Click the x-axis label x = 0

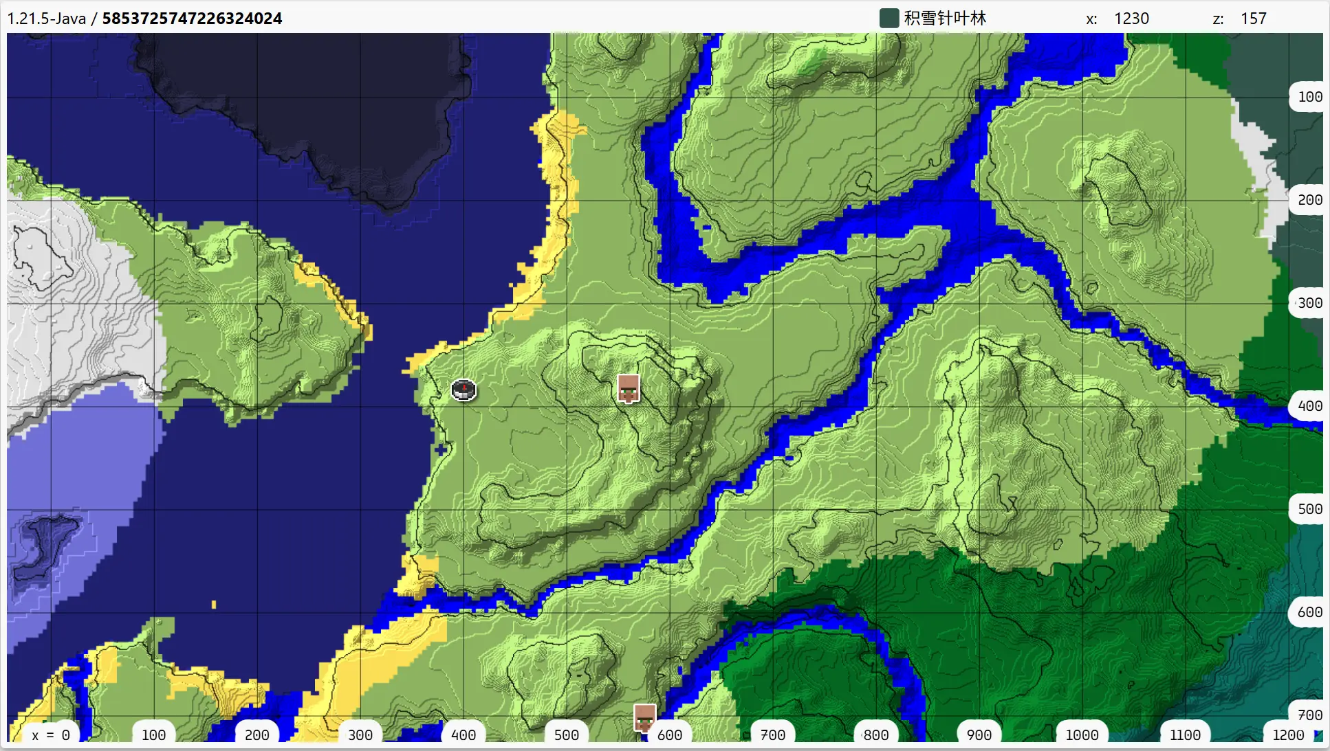pos(51,735)
